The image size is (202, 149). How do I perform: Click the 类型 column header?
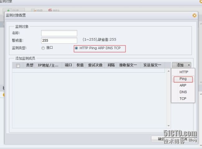point(30,65)
